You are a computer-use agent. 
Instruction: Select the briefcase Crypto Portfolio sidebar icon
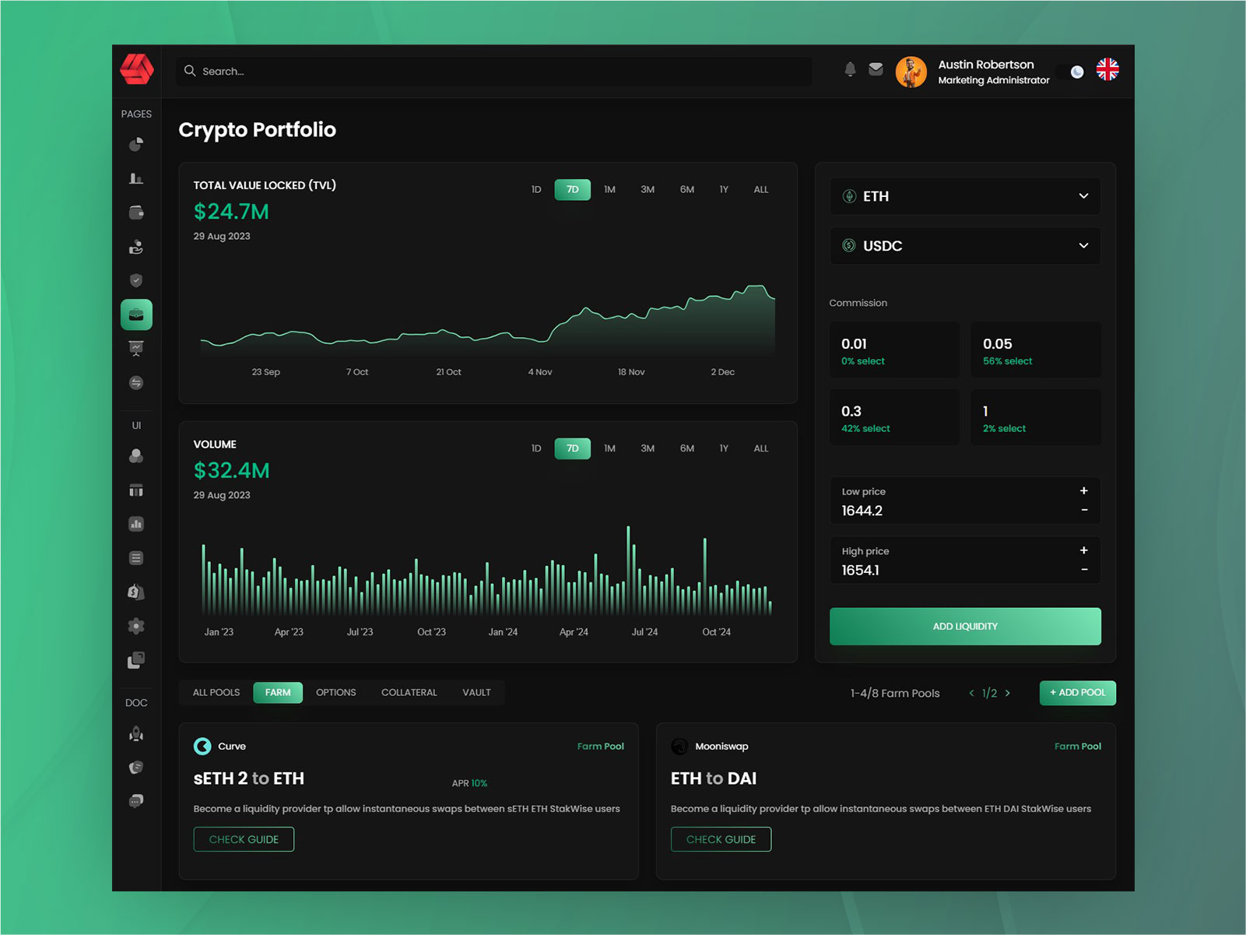coord(136,314)
